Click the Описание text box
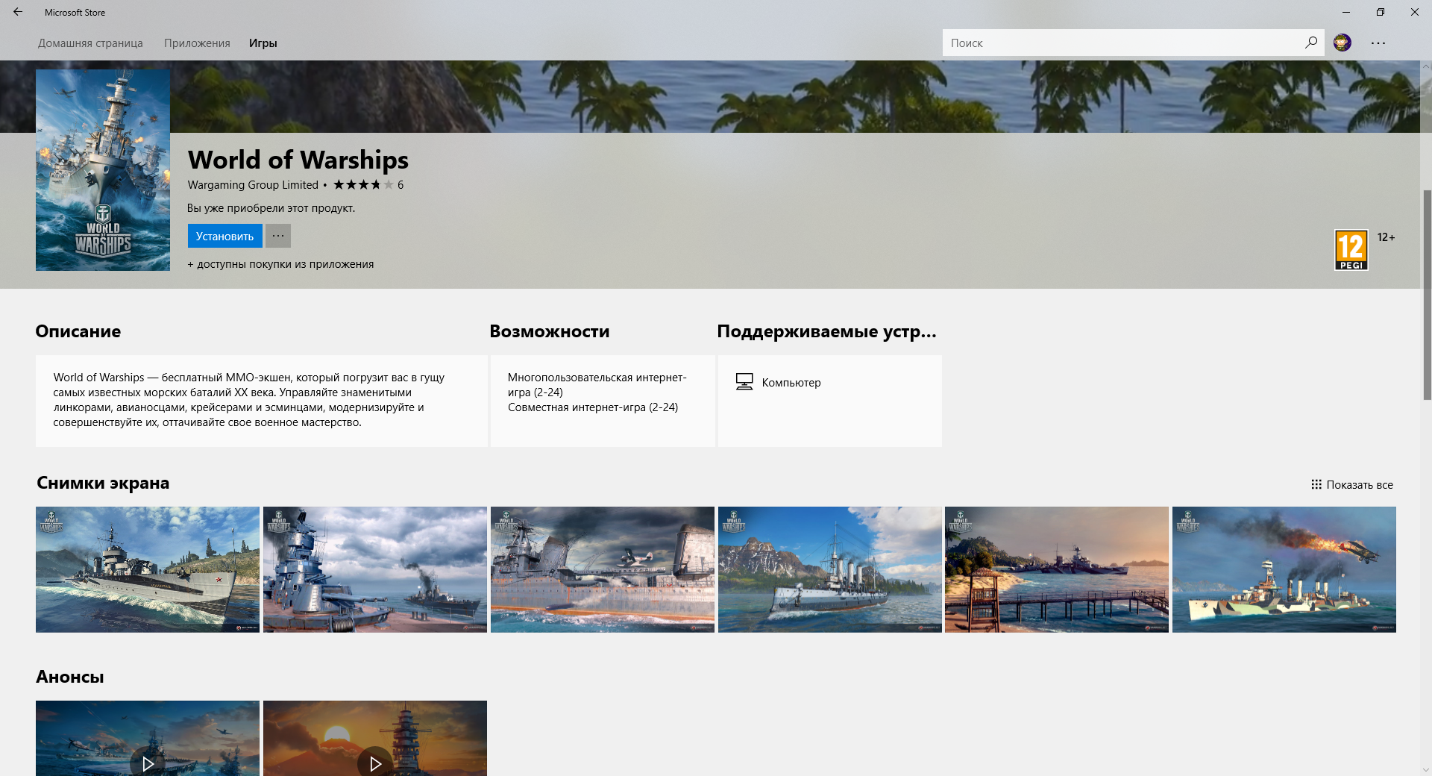Viewport: 1432px width, 776px height. tap(262, 401)
